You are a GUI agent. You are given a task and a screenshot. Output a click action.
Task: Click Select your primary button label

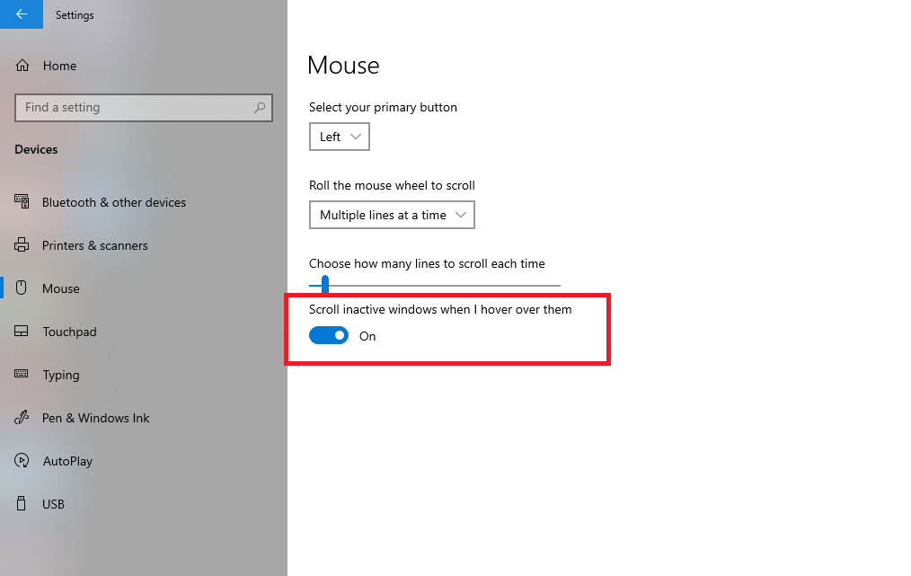pyautogui.click(x=383, y=107)
